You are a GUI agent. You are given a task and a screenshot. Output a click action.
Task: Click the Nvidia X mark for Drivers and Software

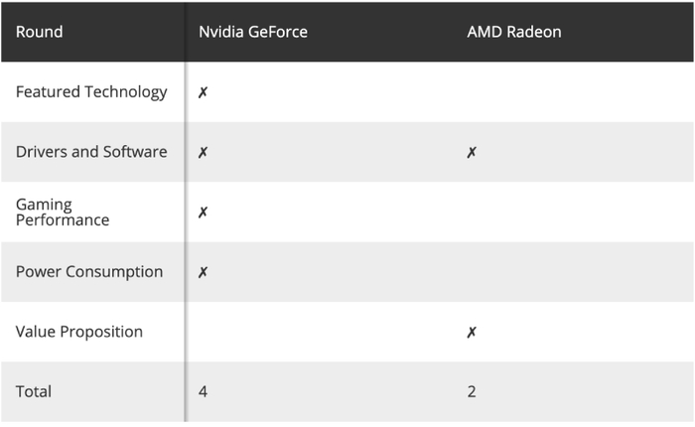pos(203,153)
